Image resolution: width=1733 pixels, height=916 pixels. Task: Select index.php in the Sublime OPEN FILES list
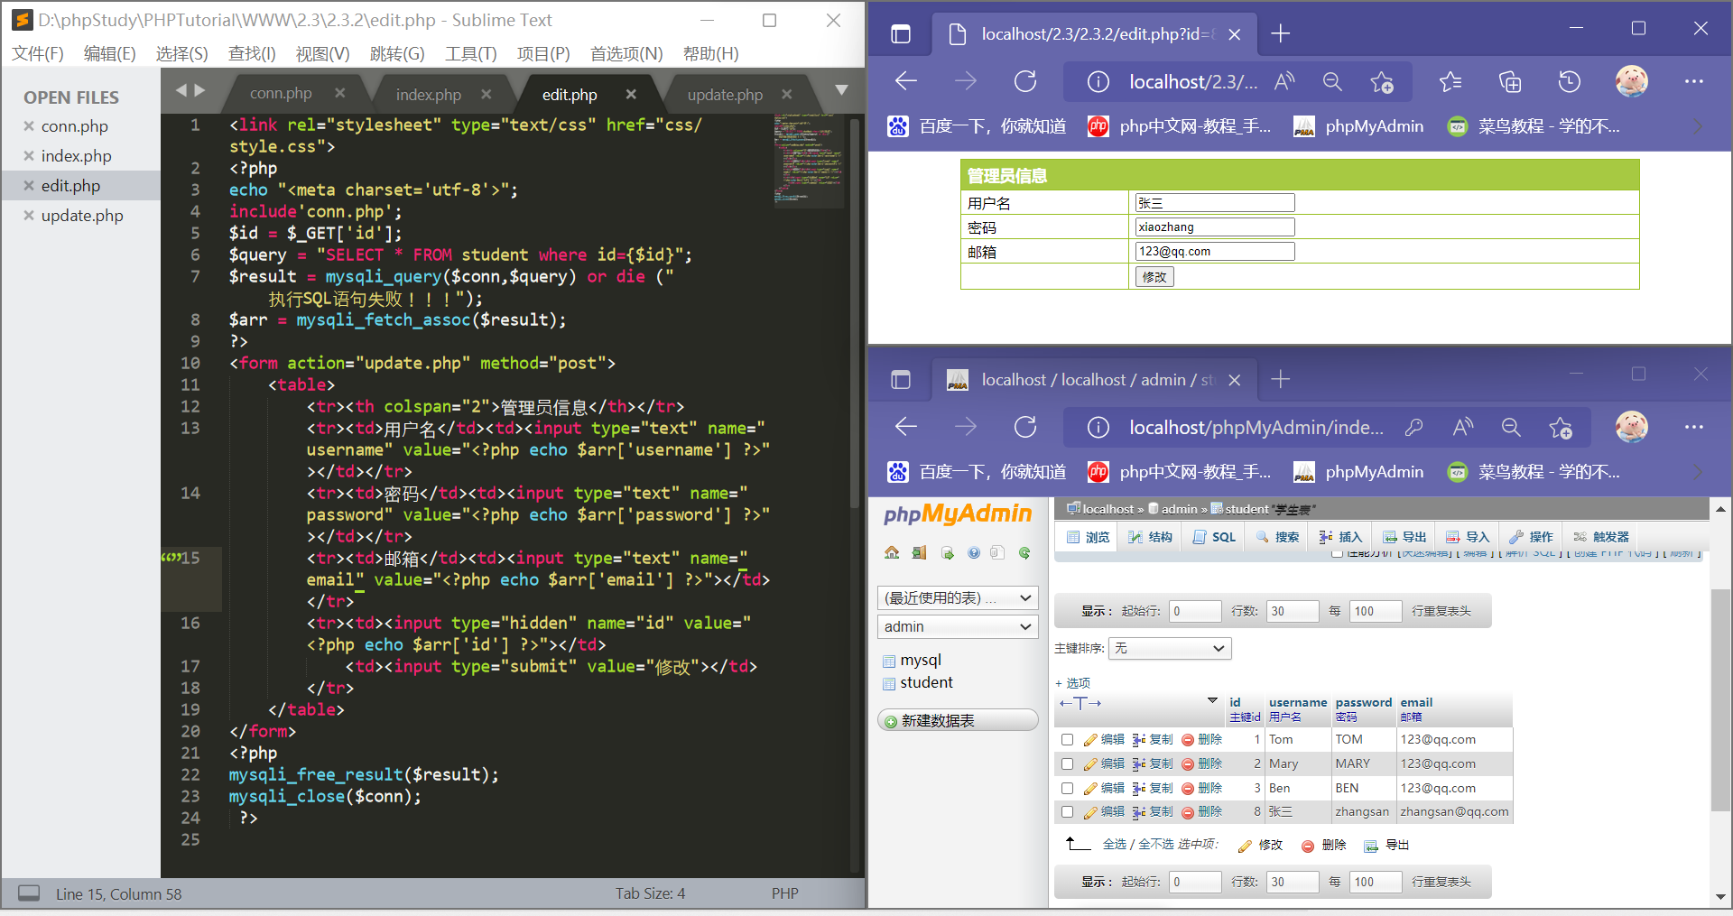76,156
